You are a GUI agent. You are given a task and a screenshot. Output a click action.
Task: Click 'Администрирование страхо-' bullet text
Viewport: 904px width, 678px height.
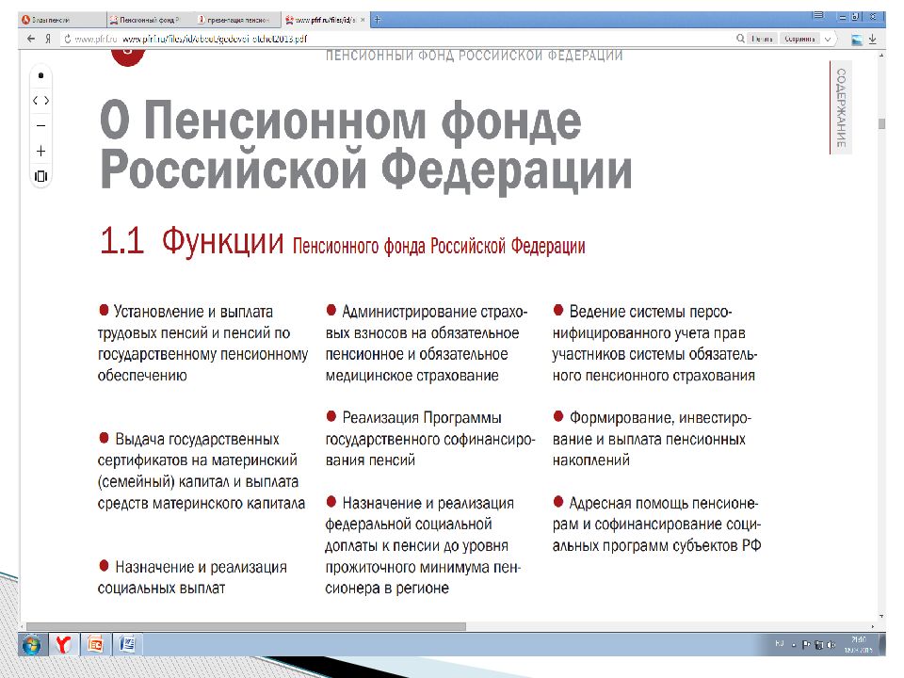click(435, 312)
